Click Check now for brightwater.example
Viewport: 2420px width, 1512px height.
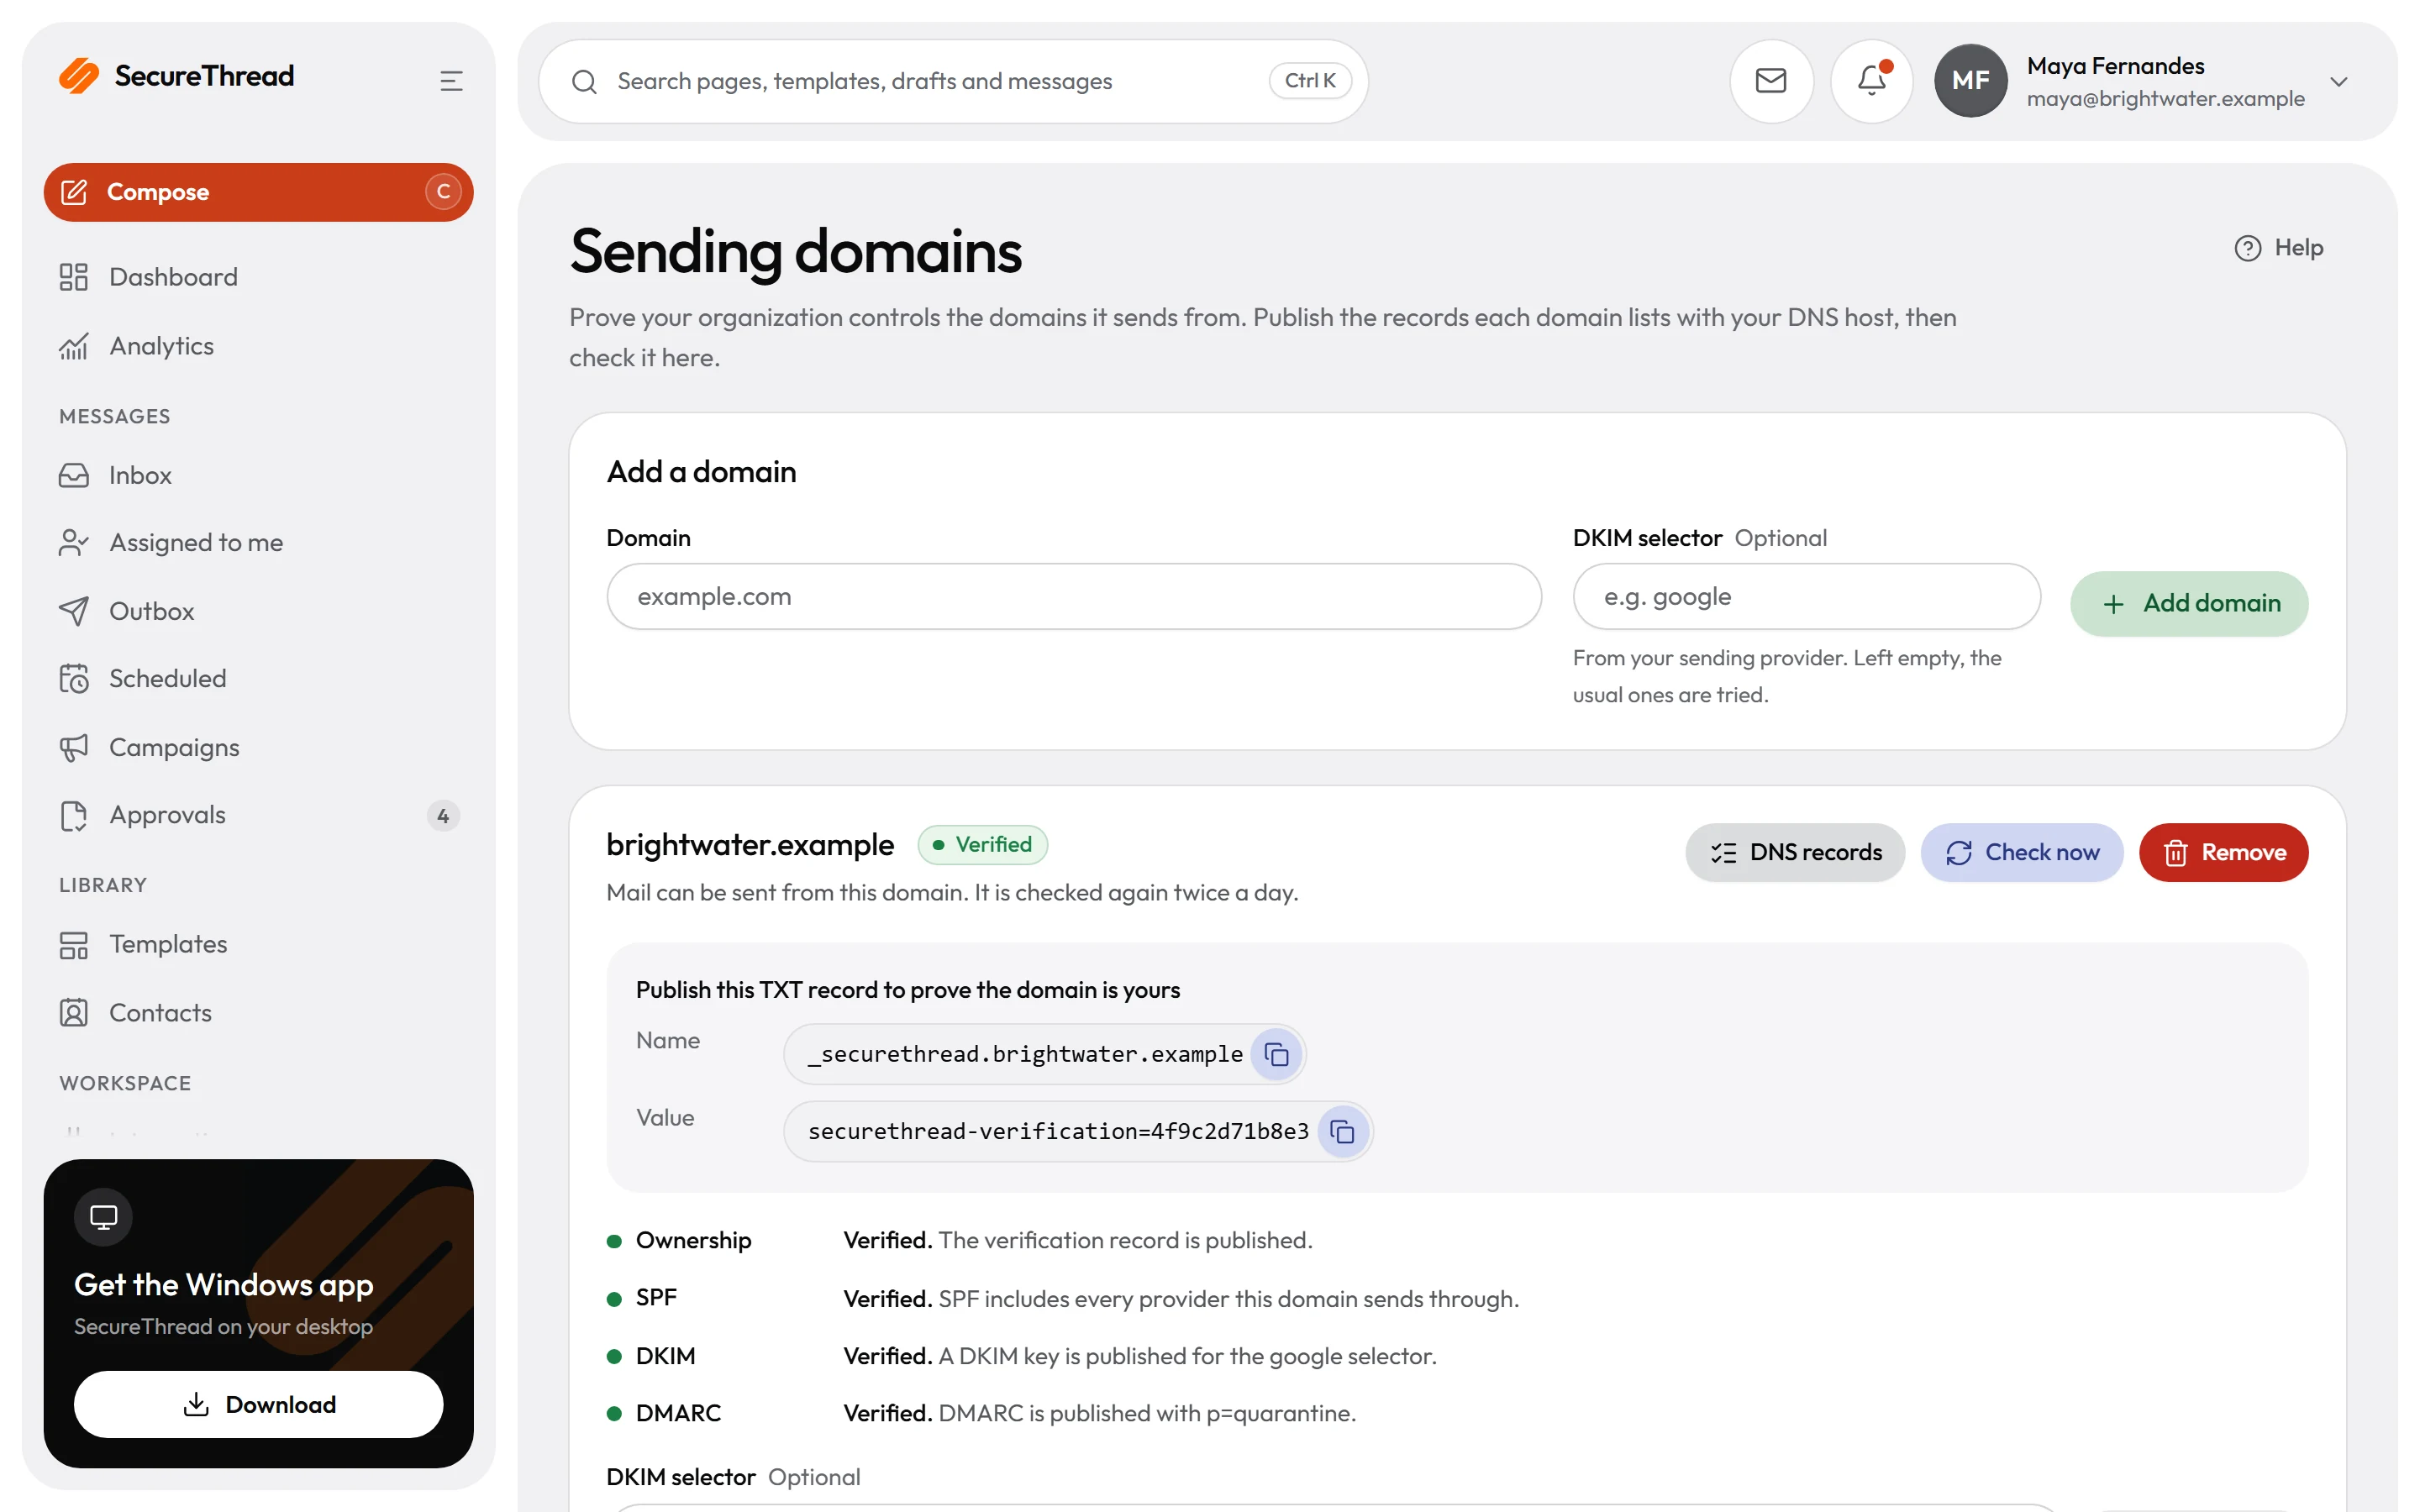pyautogui.click(x=2021, y=852)
